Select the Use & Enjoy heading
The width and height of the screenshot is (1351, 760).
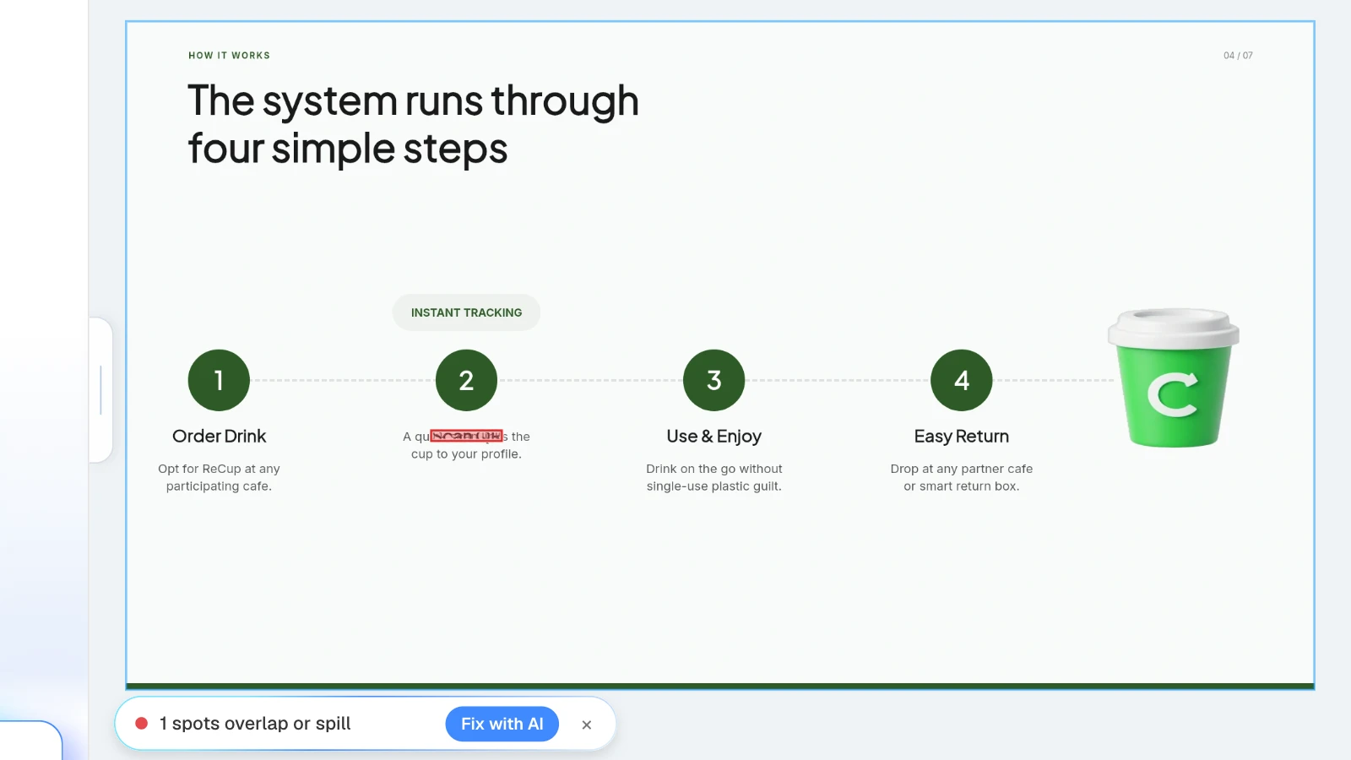coord(713,437)
